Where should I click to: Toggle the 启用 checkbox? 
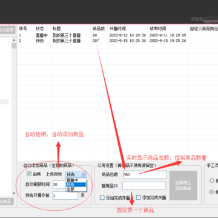(29, 174)
